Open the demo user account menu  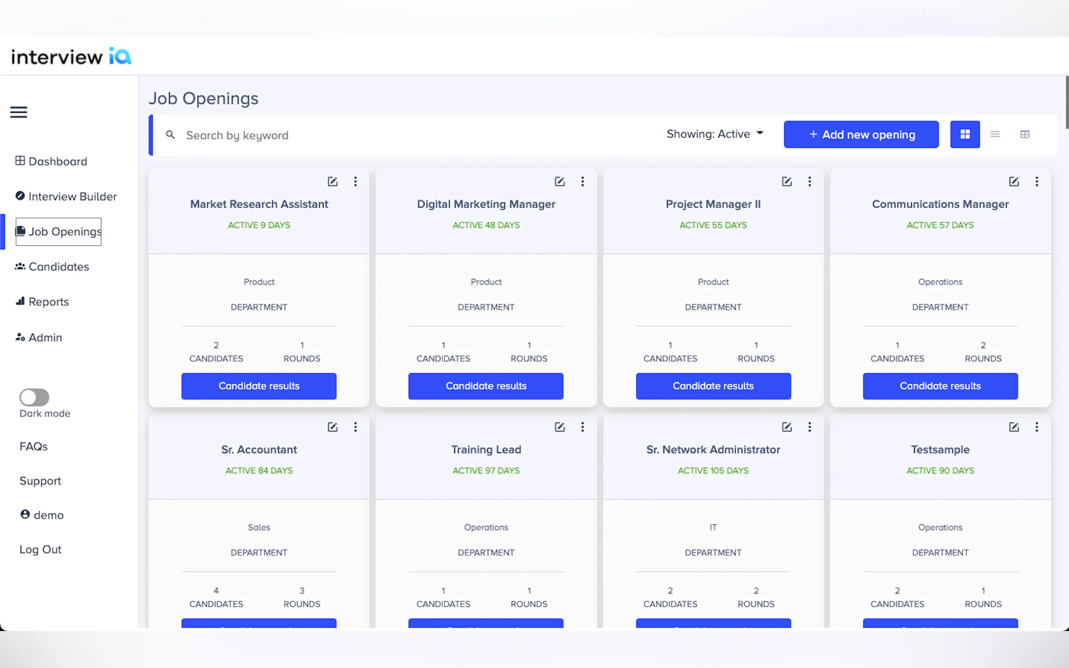tap(43, 515)
